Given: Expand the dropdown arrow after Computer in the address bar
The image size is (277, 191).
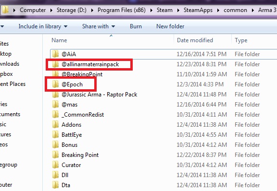Looking at the screenshot, I should point(51,10).
